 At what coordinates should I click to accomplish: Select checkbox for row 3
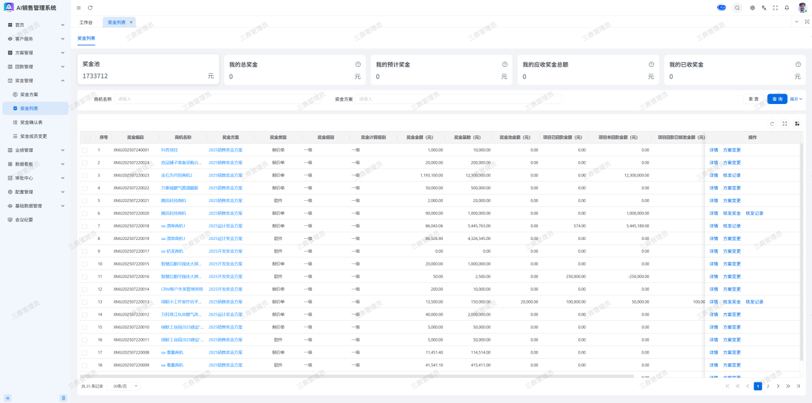85,175
